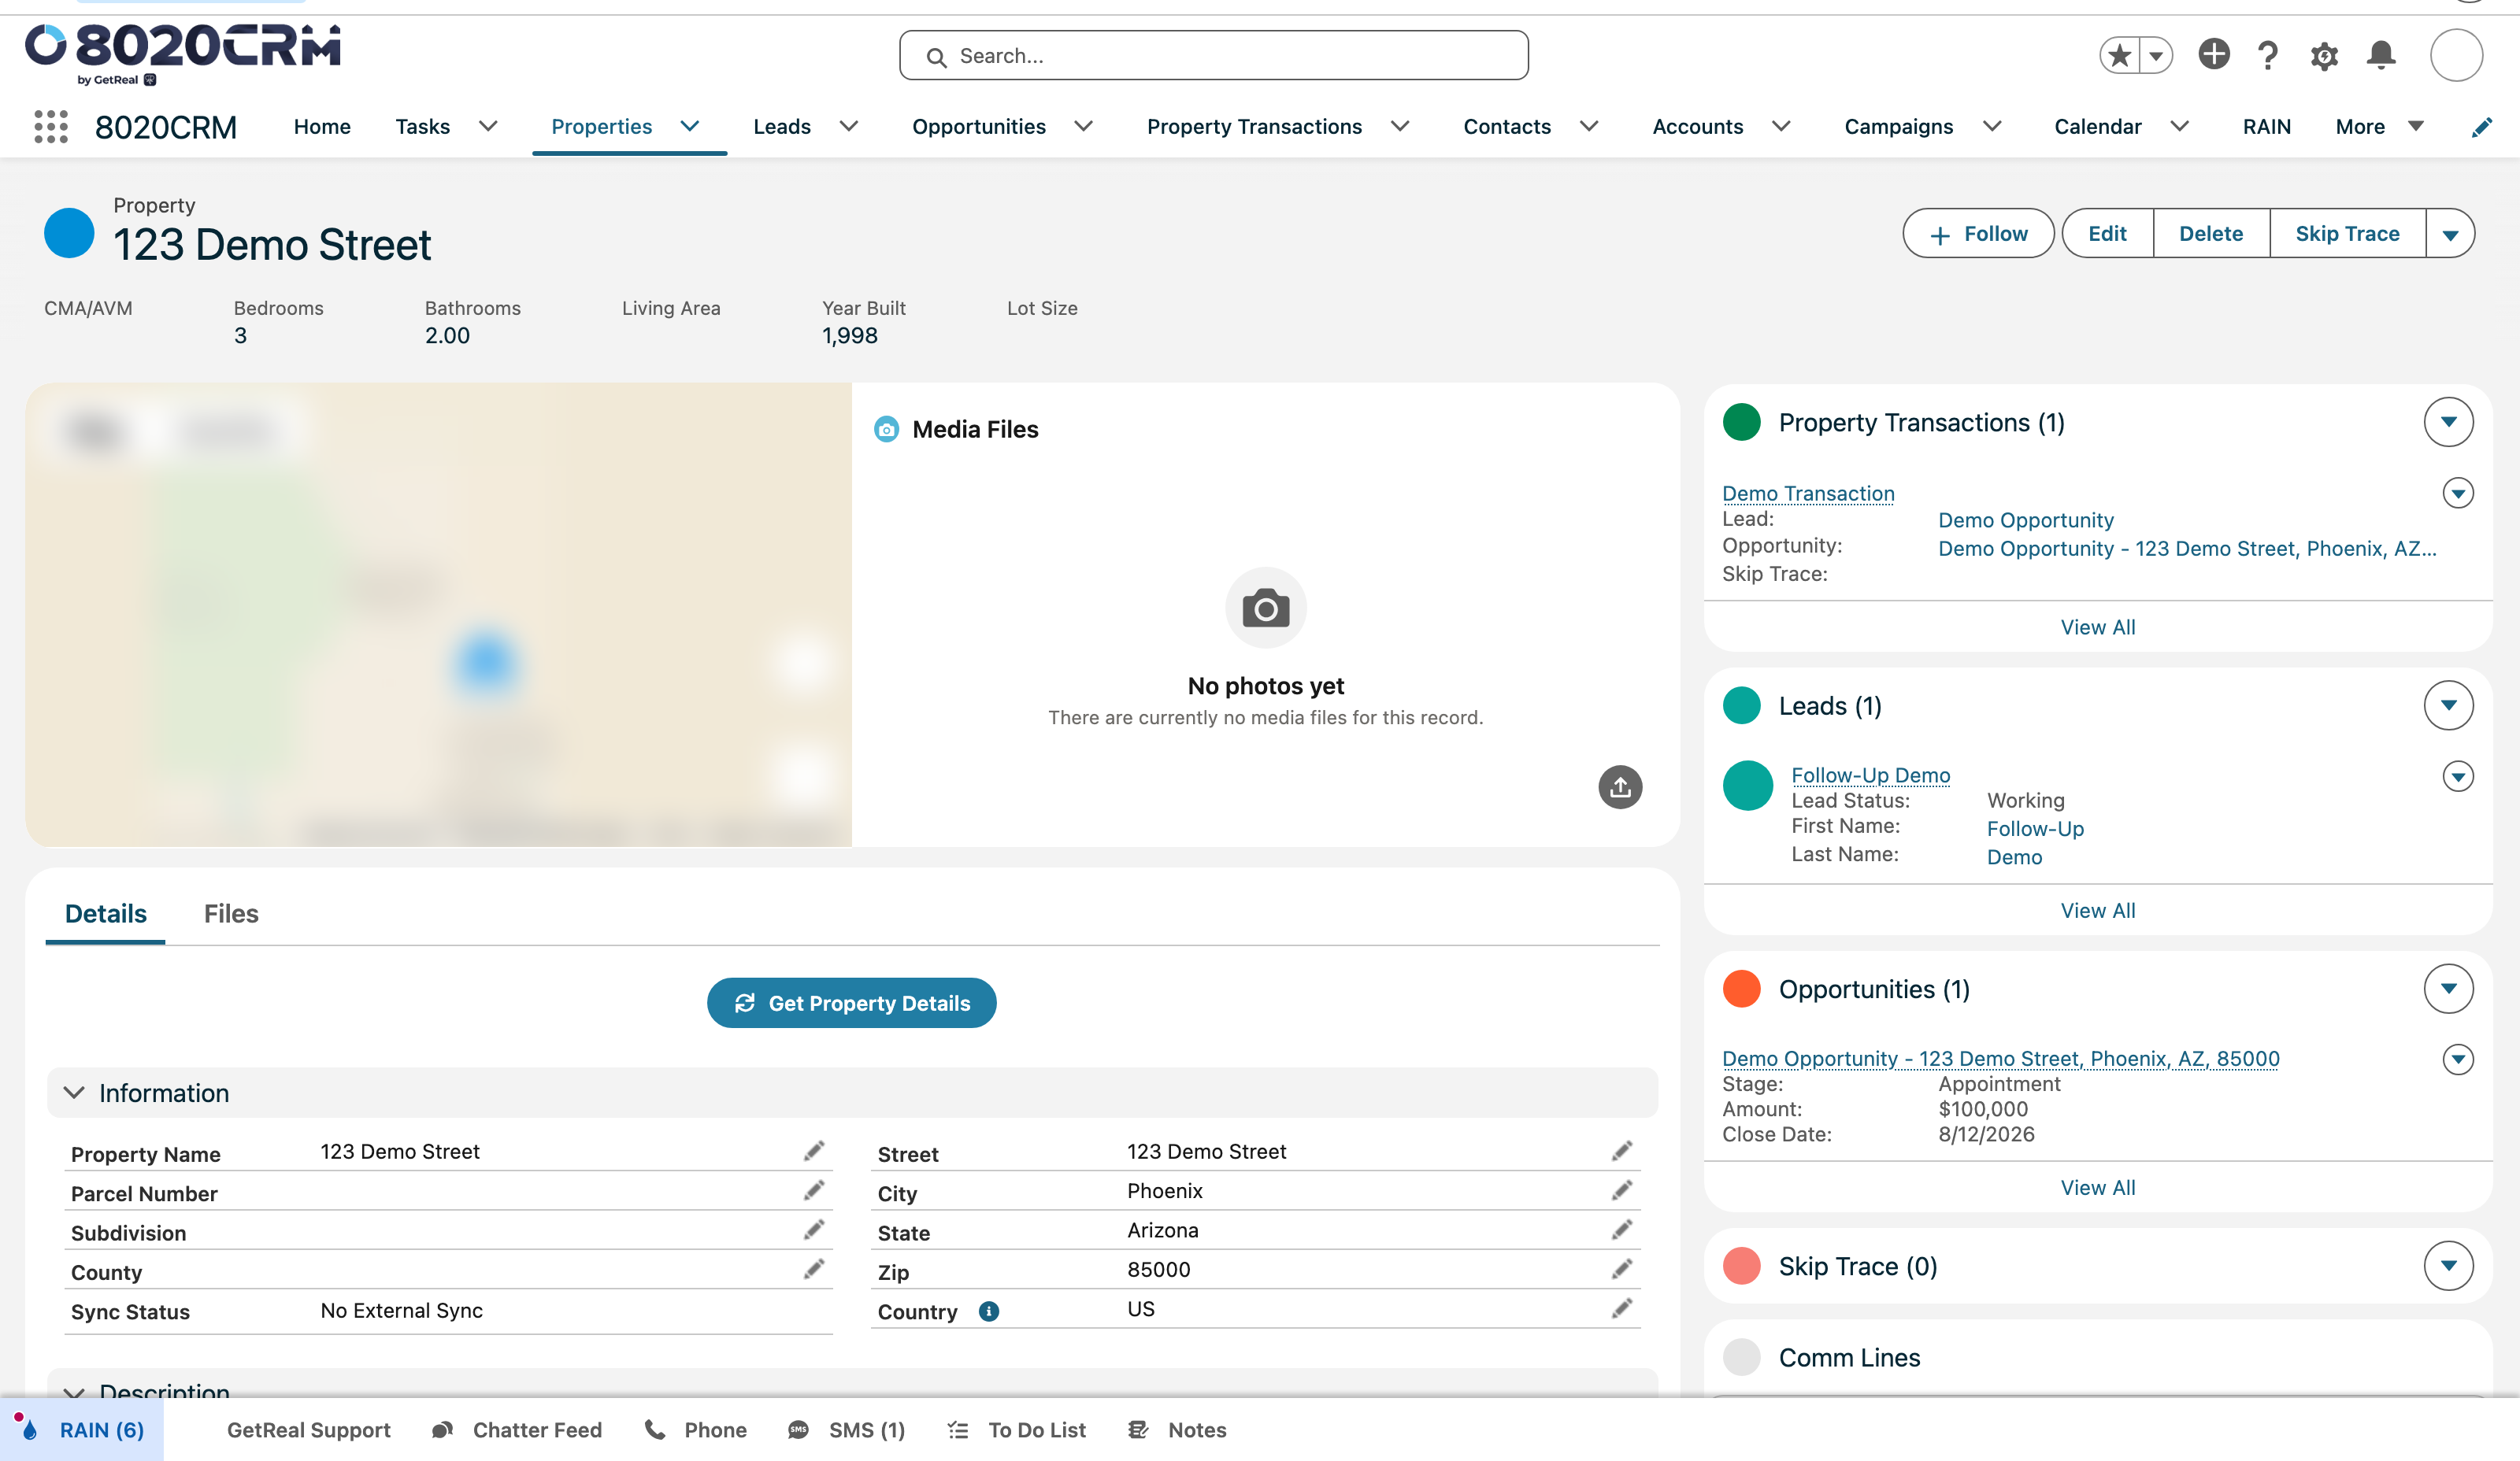Edit Parcel Number with pencil icon

(x=814, y=1190)
